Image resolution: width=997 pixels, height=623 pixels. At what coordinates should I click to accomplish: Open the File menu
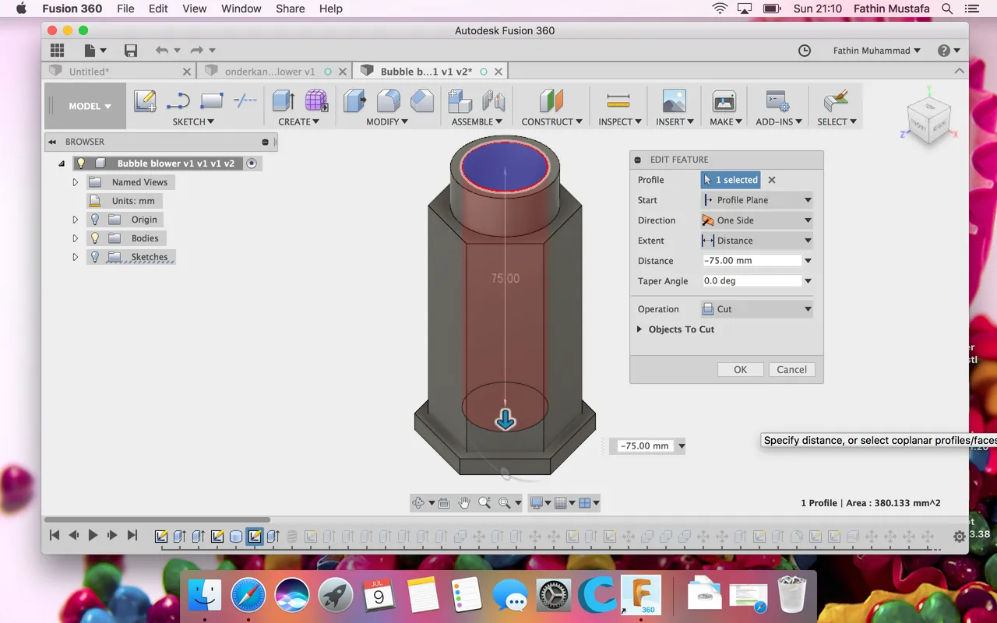(x=125, y=9)
